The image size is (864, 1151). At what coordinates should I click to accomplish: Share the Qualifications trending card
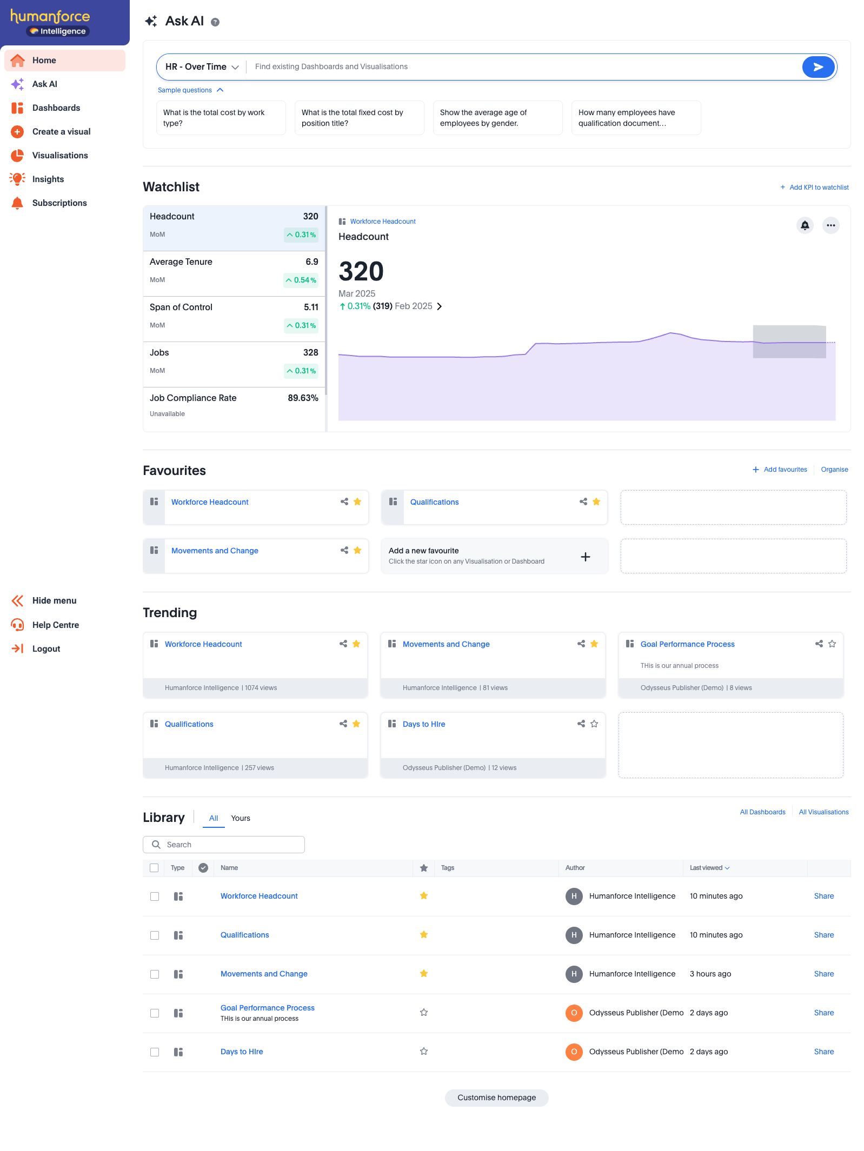click(x=343, y=724)
